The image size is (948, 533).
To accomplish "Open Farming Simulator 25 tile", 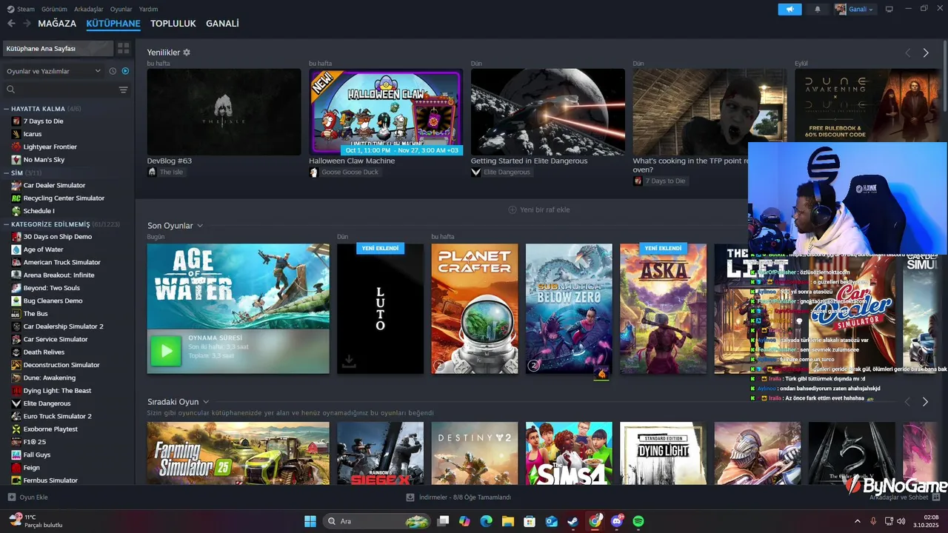I will 238,453.
